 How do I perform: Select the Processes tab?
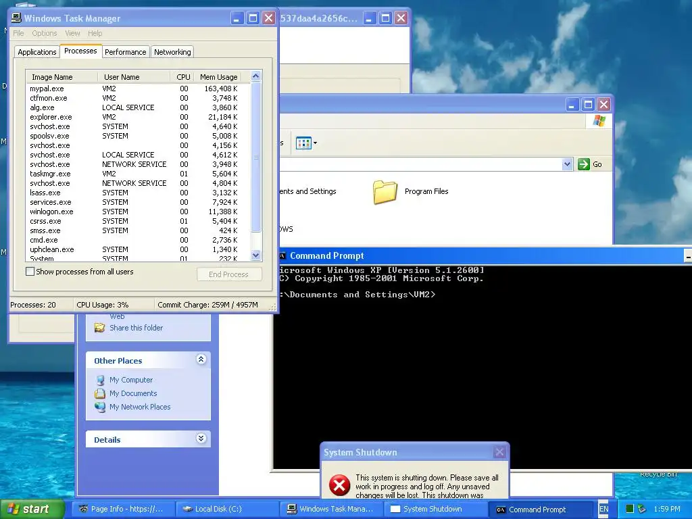80,51
